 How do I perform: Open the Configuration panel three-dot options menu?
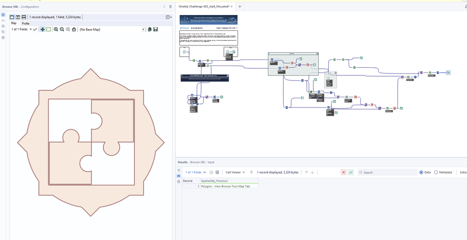tap(164, 7)
